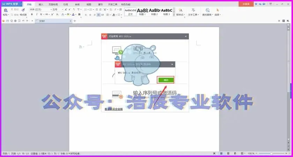Click the Paste clipboard icon
Image resolution: width=293 pixels, height=157 pixels.
point(6,10)
